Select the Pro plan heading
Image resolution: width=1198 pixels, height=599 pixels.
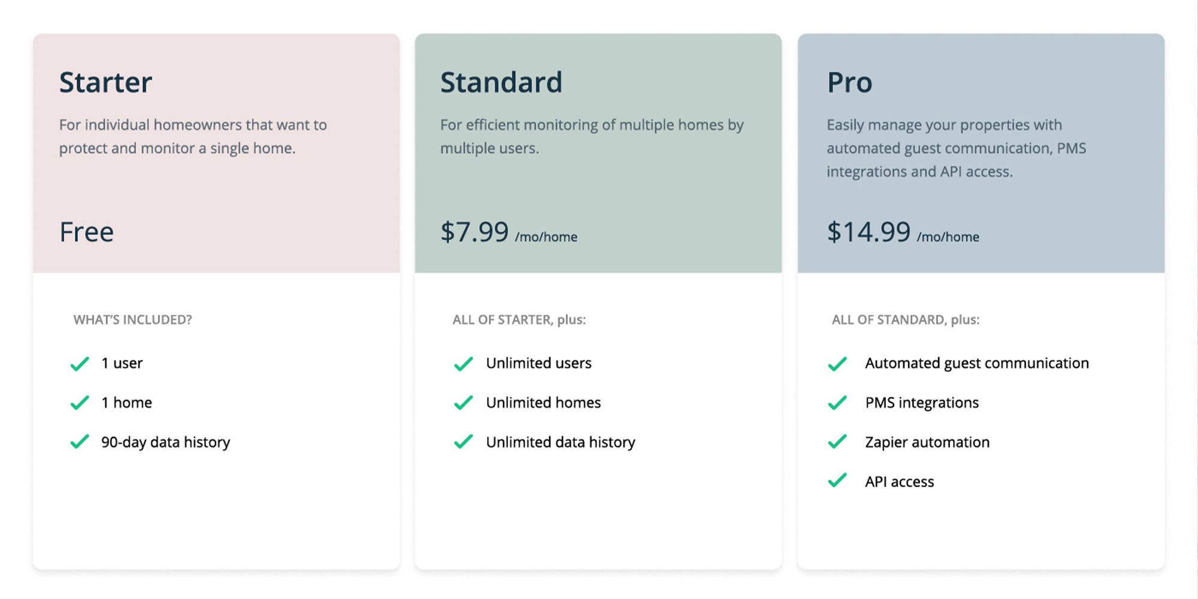tap(849, 83)
